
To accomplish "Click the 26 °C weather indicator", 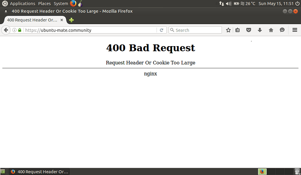I will point(248,3).
